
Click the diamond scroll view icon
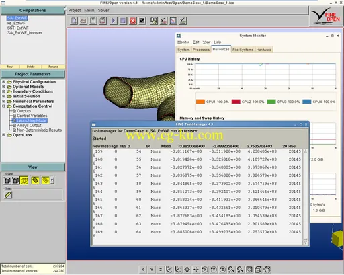187,270
